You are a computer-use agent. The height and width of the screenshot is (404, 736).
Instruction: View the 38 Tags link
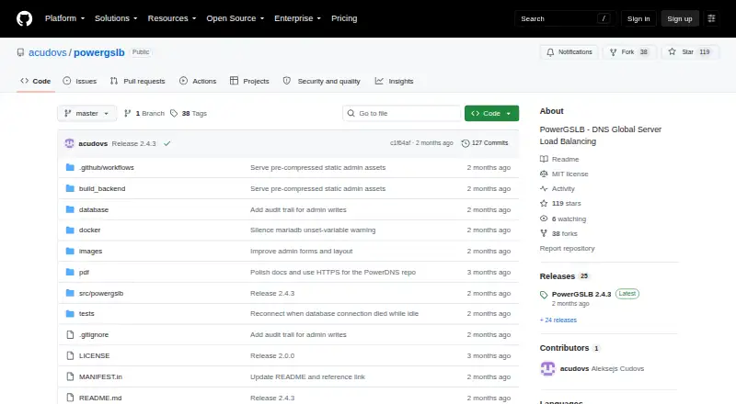tap(189, 114)
